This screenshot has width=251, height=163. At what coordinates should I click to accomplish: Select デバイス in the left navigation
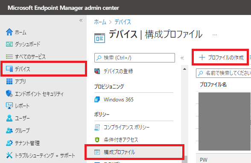[44, 69]
